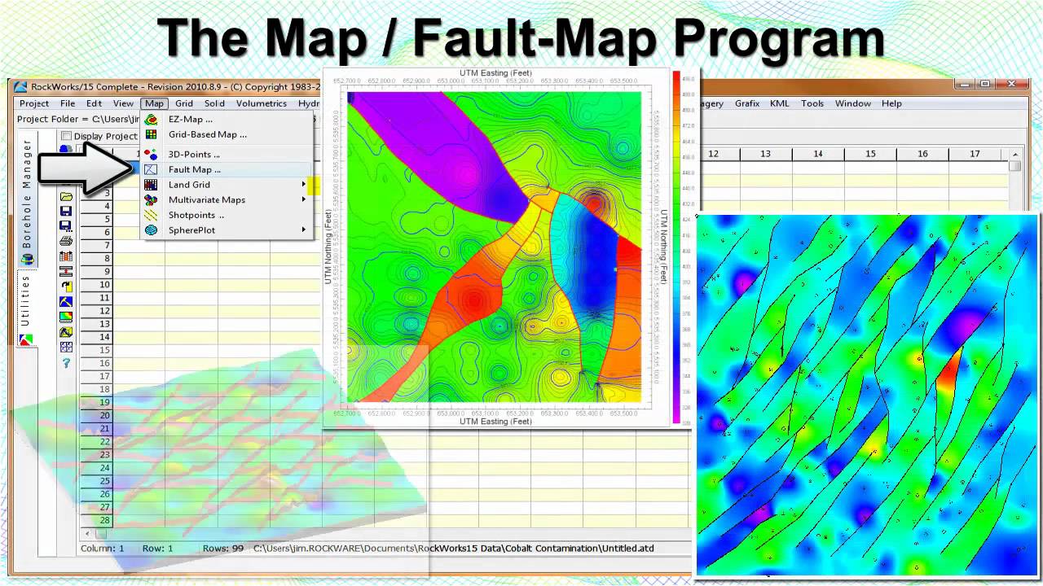Select column header 14
1043x586 pixels.
(817, 154)
